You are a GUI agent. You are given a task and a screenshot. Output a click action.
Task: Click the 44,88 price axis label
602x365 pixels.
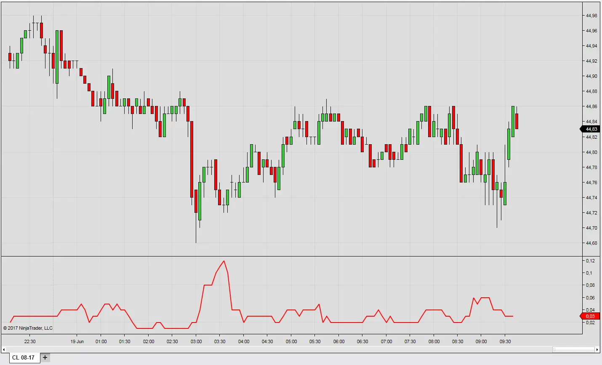pos(591,91)
